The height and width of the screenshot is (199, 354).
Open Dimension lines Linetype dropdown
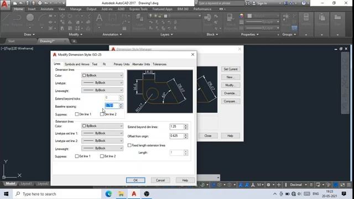(102, 83)
